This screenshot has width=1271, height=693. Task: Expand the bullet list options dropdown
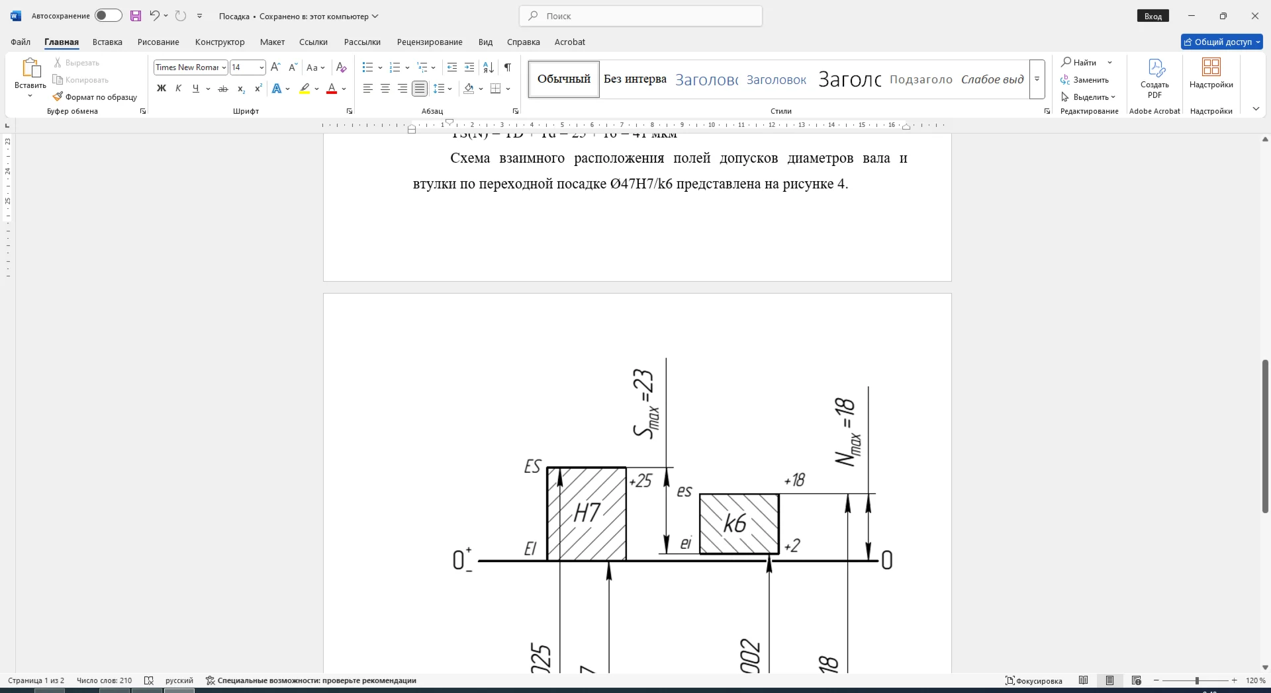tap(380, 67)
